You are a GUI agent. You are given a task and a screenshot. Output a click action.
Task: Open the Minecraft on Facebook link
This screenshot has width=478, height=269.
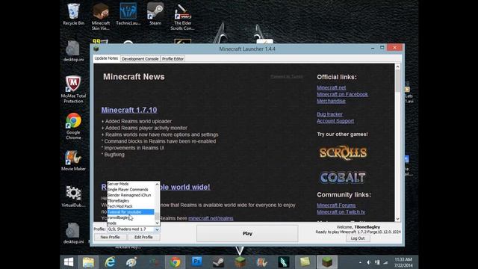[x=342, y=94]
